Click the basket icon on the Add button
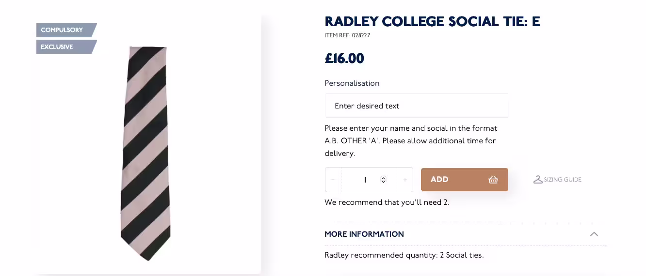 [x=493, y=180]
